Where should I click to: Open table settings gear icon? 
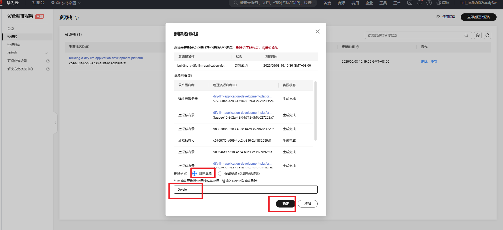pos(478,35)
